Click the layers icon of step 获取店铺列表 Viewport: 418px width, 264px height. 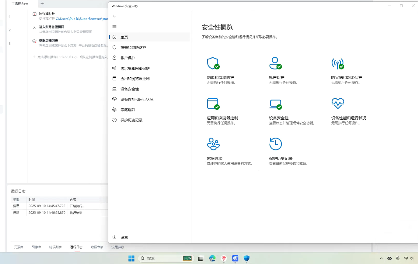point(34,41)
